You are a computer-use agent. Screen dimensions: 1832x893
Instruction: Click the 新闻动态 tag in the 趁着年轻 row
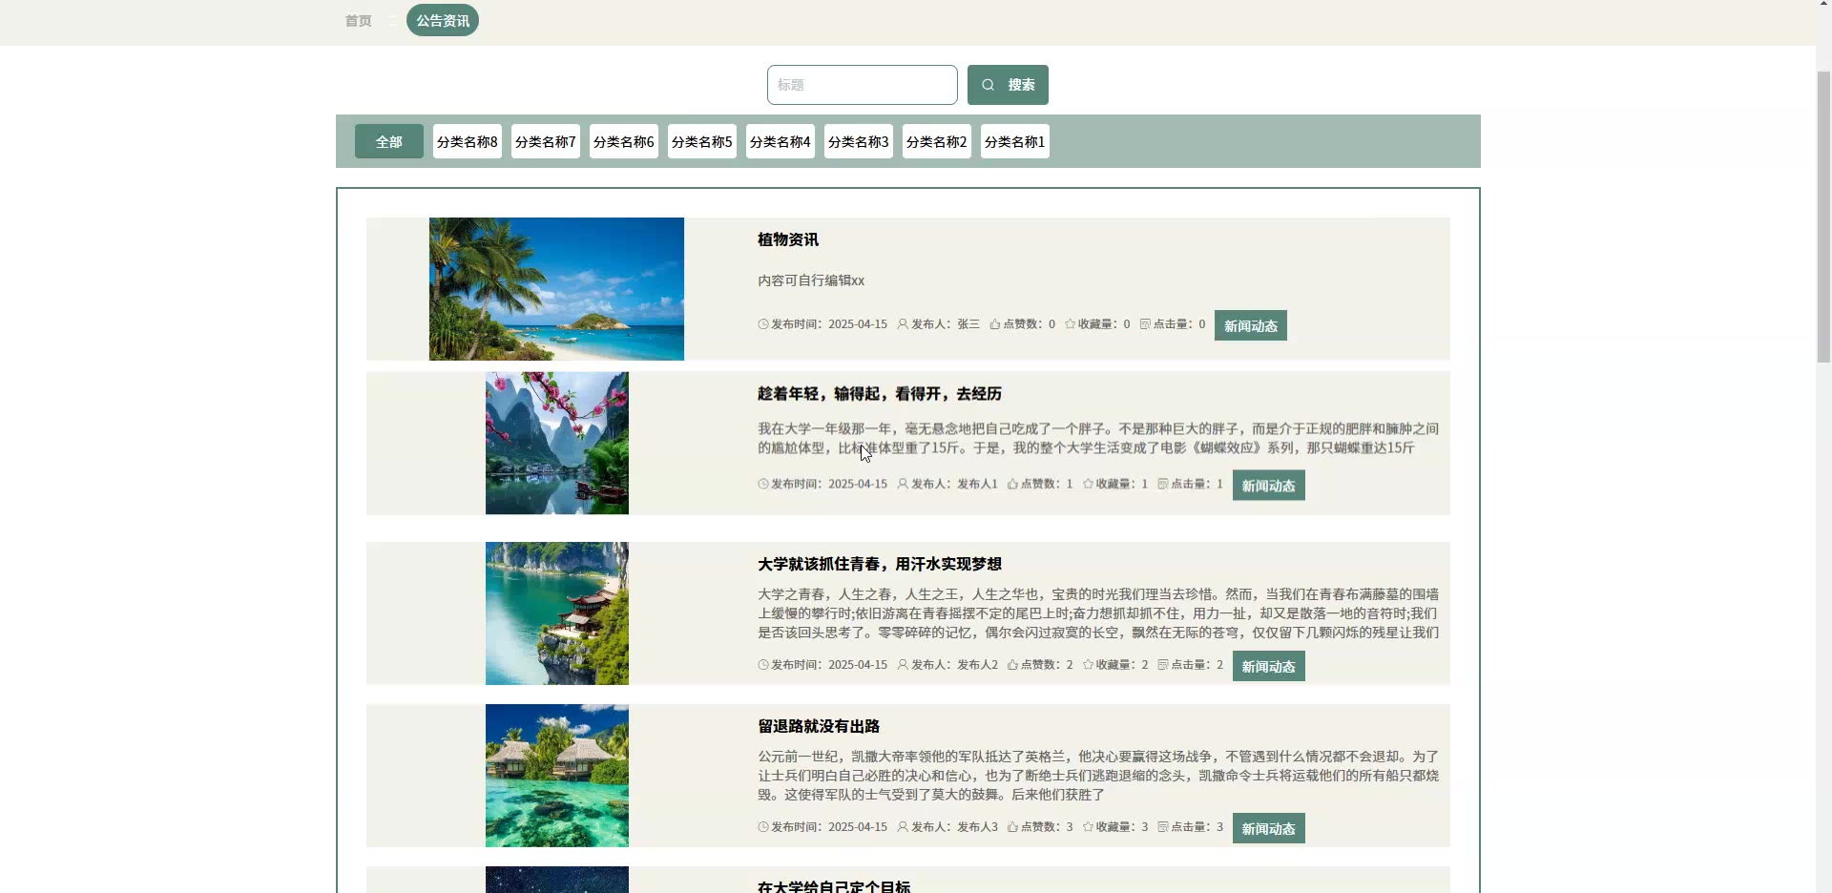[x=1269, y=486]
